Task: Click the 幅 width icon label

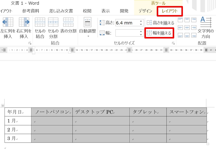Action: click(x=105, y=33)
